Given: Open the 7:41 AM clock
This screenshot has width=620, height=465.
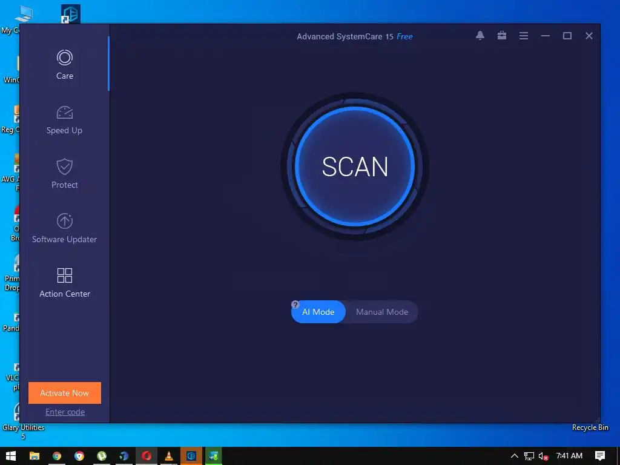Looking at the screenshot, I should pos(569,456).
